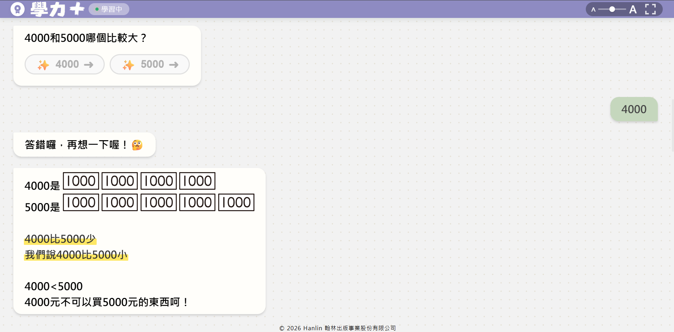The width and height of the screenshot is (674, 332).
Task: Click the thinking face emoji
Action: (137, 145)
